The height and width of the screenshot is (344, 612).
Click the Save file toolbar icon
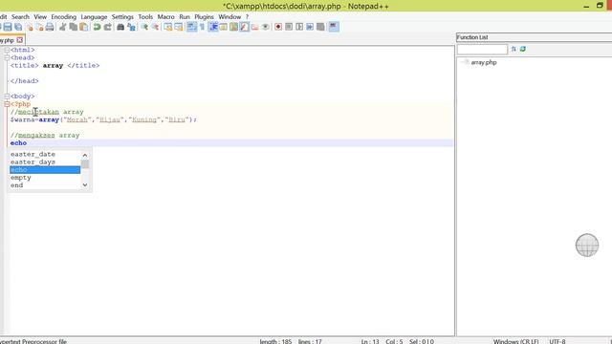coord(8,27)
